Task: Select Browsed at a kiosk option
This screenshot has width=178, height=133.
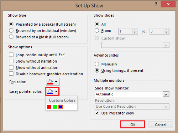Action: 11,37
